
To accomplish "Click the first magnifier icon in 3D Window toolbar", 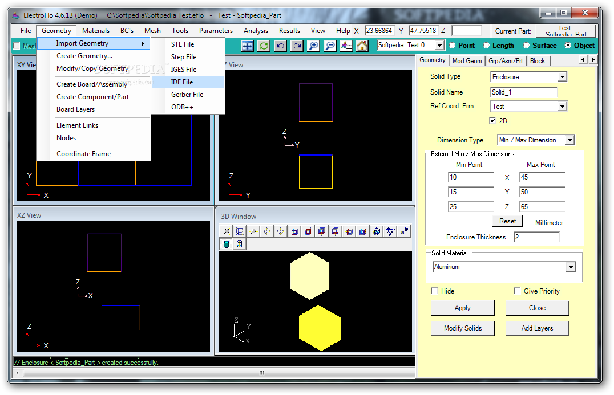I will pos(227,231).
